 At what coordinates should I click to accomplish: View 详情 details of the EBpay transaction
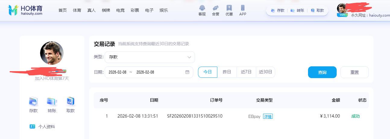pyautogui.click(x=268, y=116)
